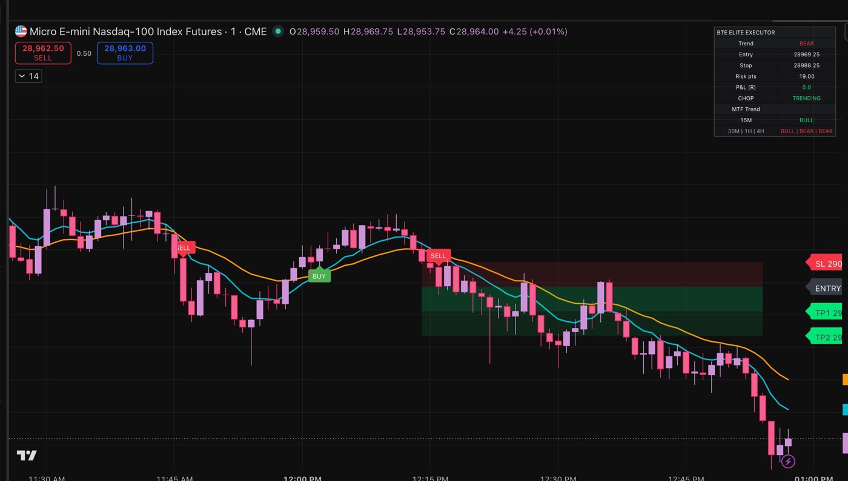Click the Open value 28,959.50

(x=318, y=31)
